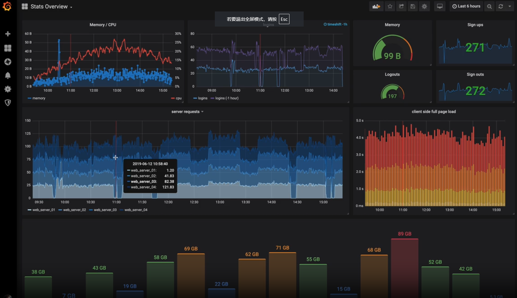The height and width of the screenshot is (298, 517).
Task: Click the Logouts panel title
Action: tap(392, 74)
